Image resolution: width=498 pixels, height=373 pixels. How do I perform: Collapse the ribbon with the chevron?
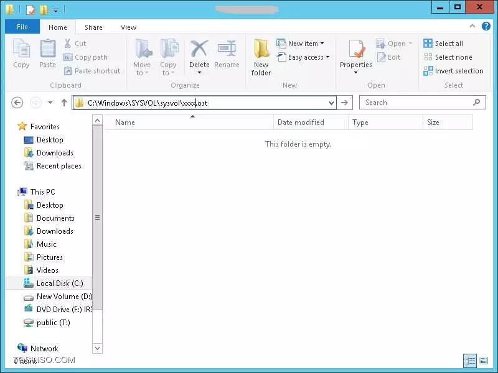click(x=472, y=26)
